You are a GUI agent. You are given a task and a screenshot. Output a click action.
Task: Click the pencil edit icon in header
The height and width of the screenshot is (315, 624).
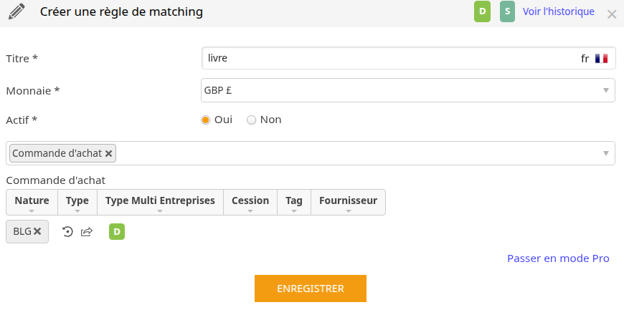16,11
